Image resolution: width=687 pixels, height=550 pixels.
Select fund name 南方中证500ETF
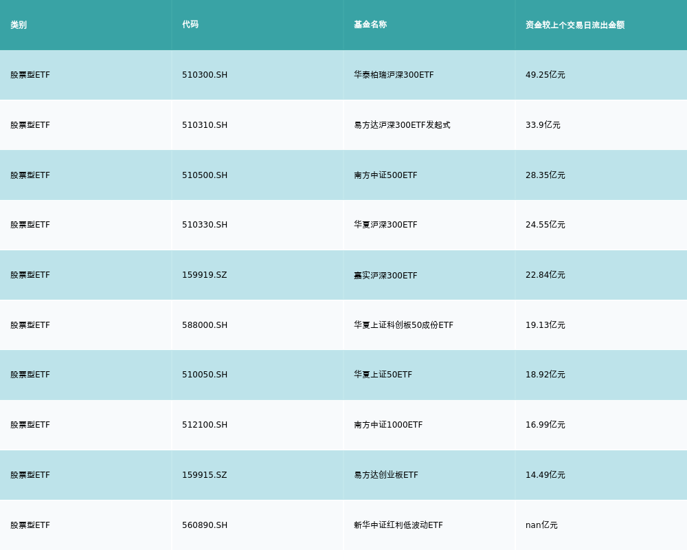pos(385,175)
